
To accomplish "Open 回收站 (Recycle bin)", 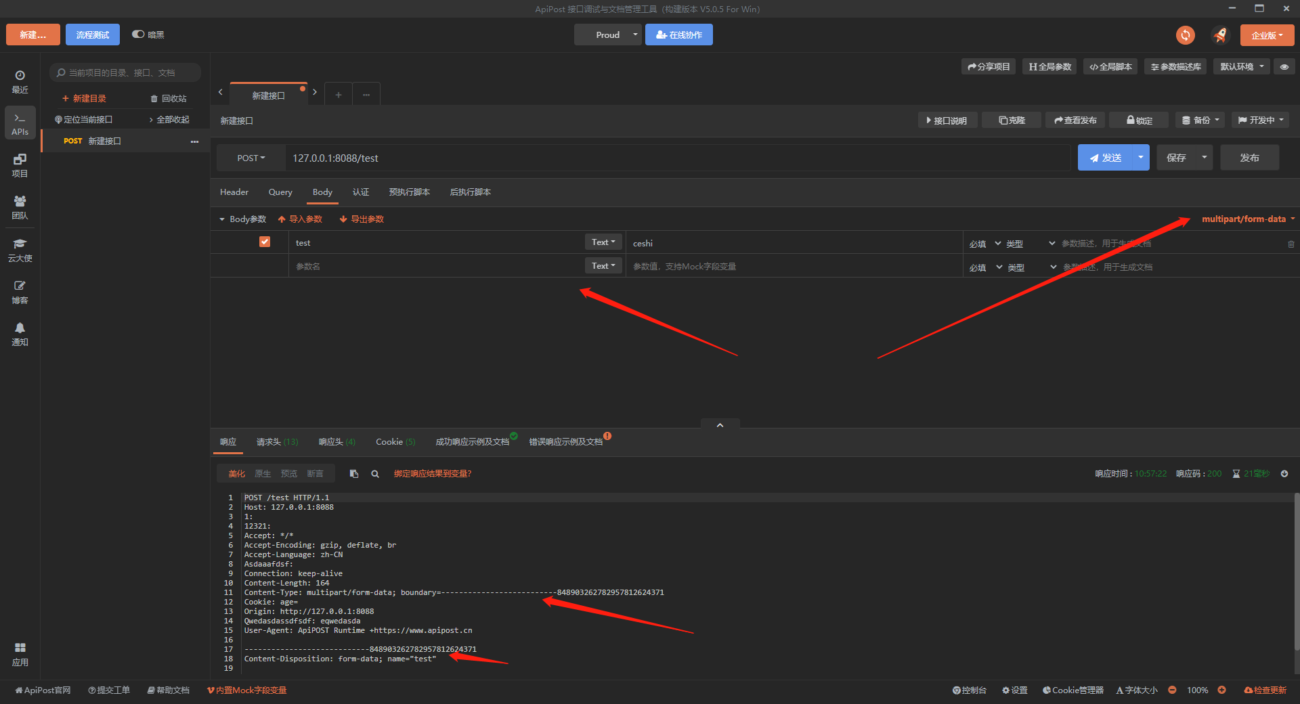I will point(169,98).
